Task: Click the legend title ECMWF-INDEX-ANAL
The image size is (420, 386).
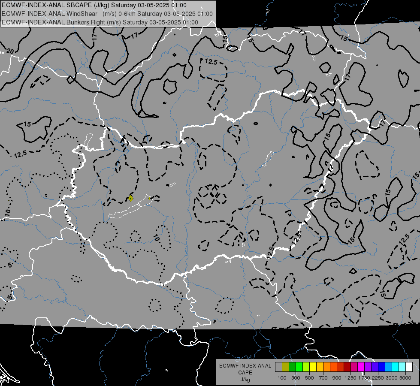Action: (245, 366)
